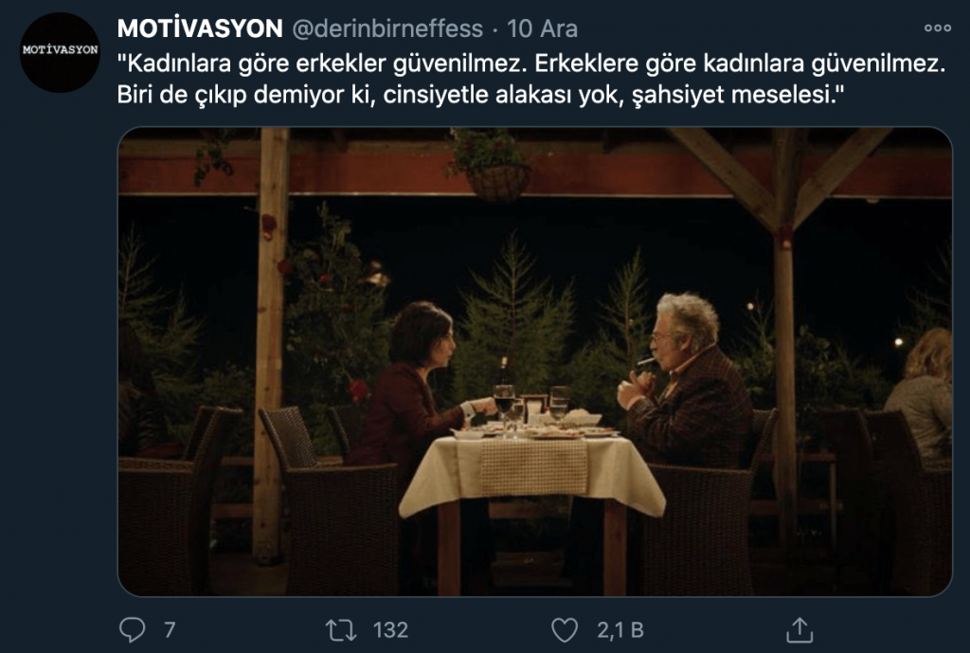Open the attached restaurant scene image
970x653 pixels.
[534, 361]
